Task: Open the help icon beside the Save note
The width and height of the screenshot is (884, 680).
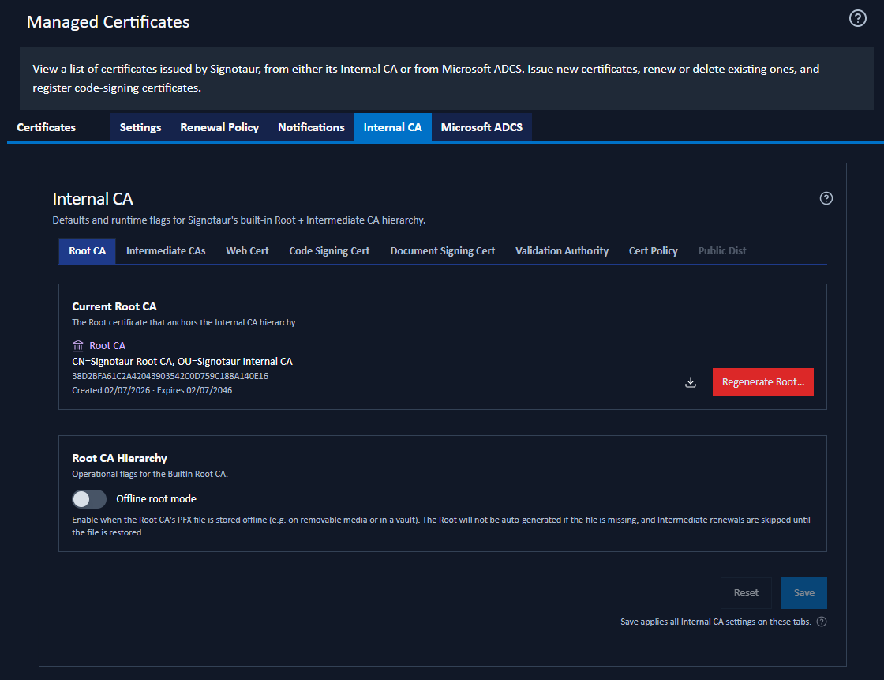Action: pyautogui.click(x=822, y=622)
